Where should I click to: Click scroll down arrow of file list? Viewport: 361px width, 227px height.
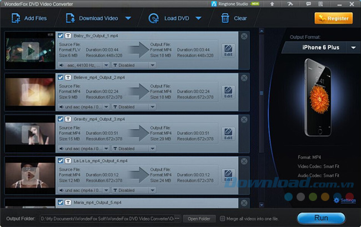262,204
